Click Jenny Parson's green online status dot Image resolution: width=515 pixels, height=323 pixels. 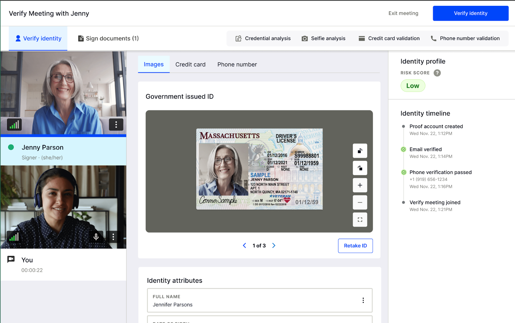tap(11, 147)
